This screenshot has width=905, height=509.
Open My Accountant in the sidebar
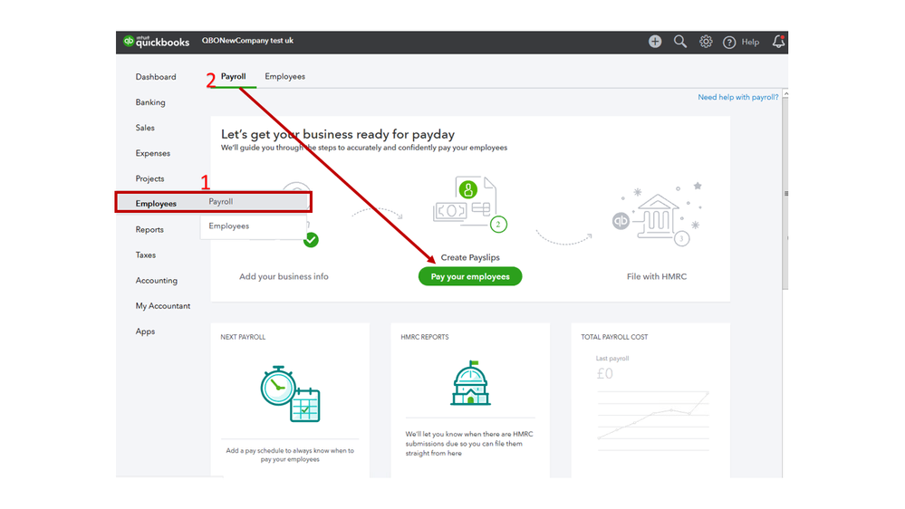pos(163,306)
